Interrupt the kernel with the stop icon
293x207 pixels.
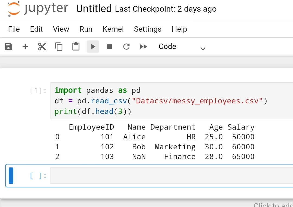(x=110, y=47)
